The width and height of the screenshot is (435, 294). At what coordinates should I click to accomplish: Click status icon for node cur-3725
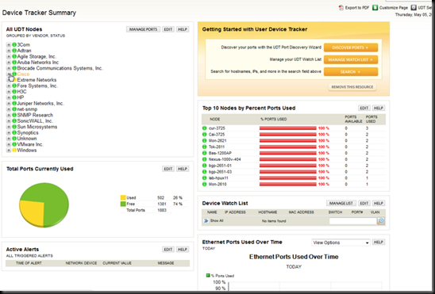(x=205, y=128)
